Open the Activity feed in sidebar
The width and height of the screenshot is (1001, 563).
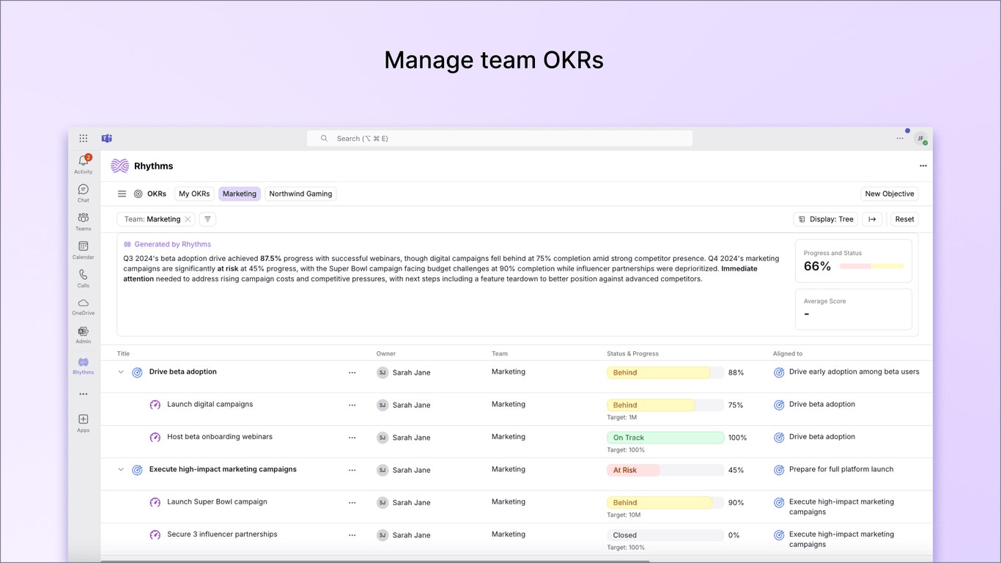[84, 164]
